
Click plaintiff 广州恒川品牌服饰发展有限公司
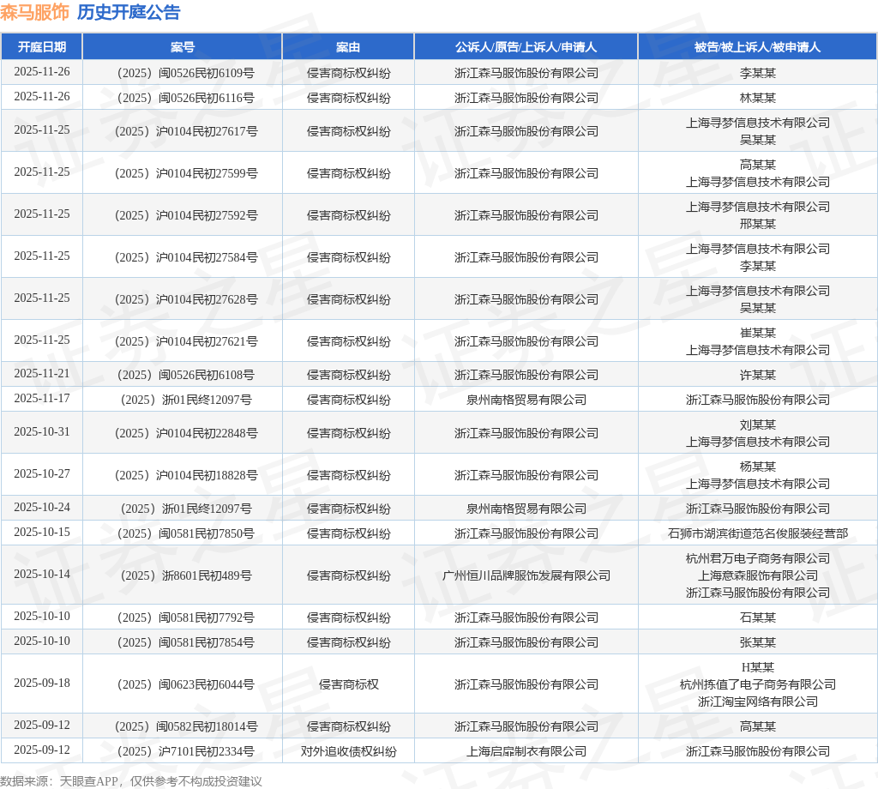click(526, 575)
